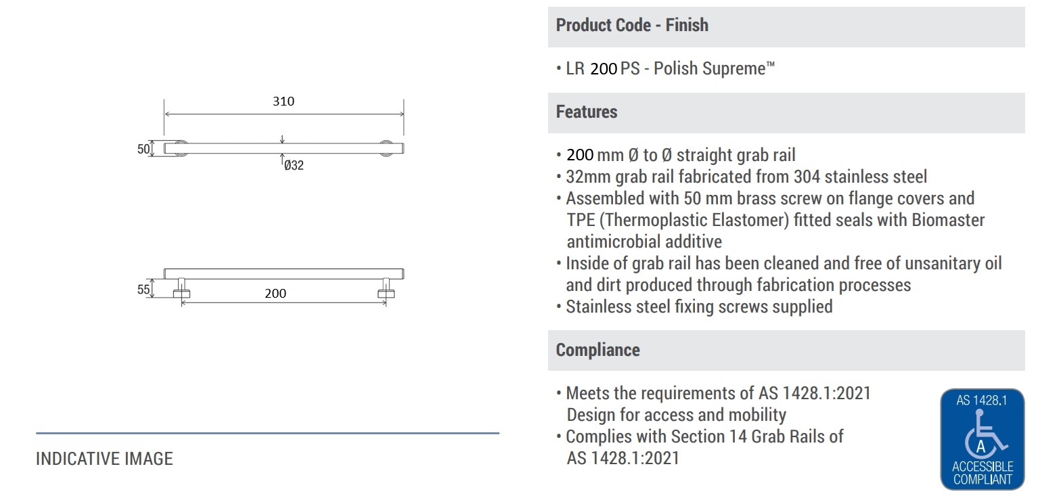Click the 50 height dimension on the top view
Viewport: 1040px width, 498px height.
pos(143,149)
